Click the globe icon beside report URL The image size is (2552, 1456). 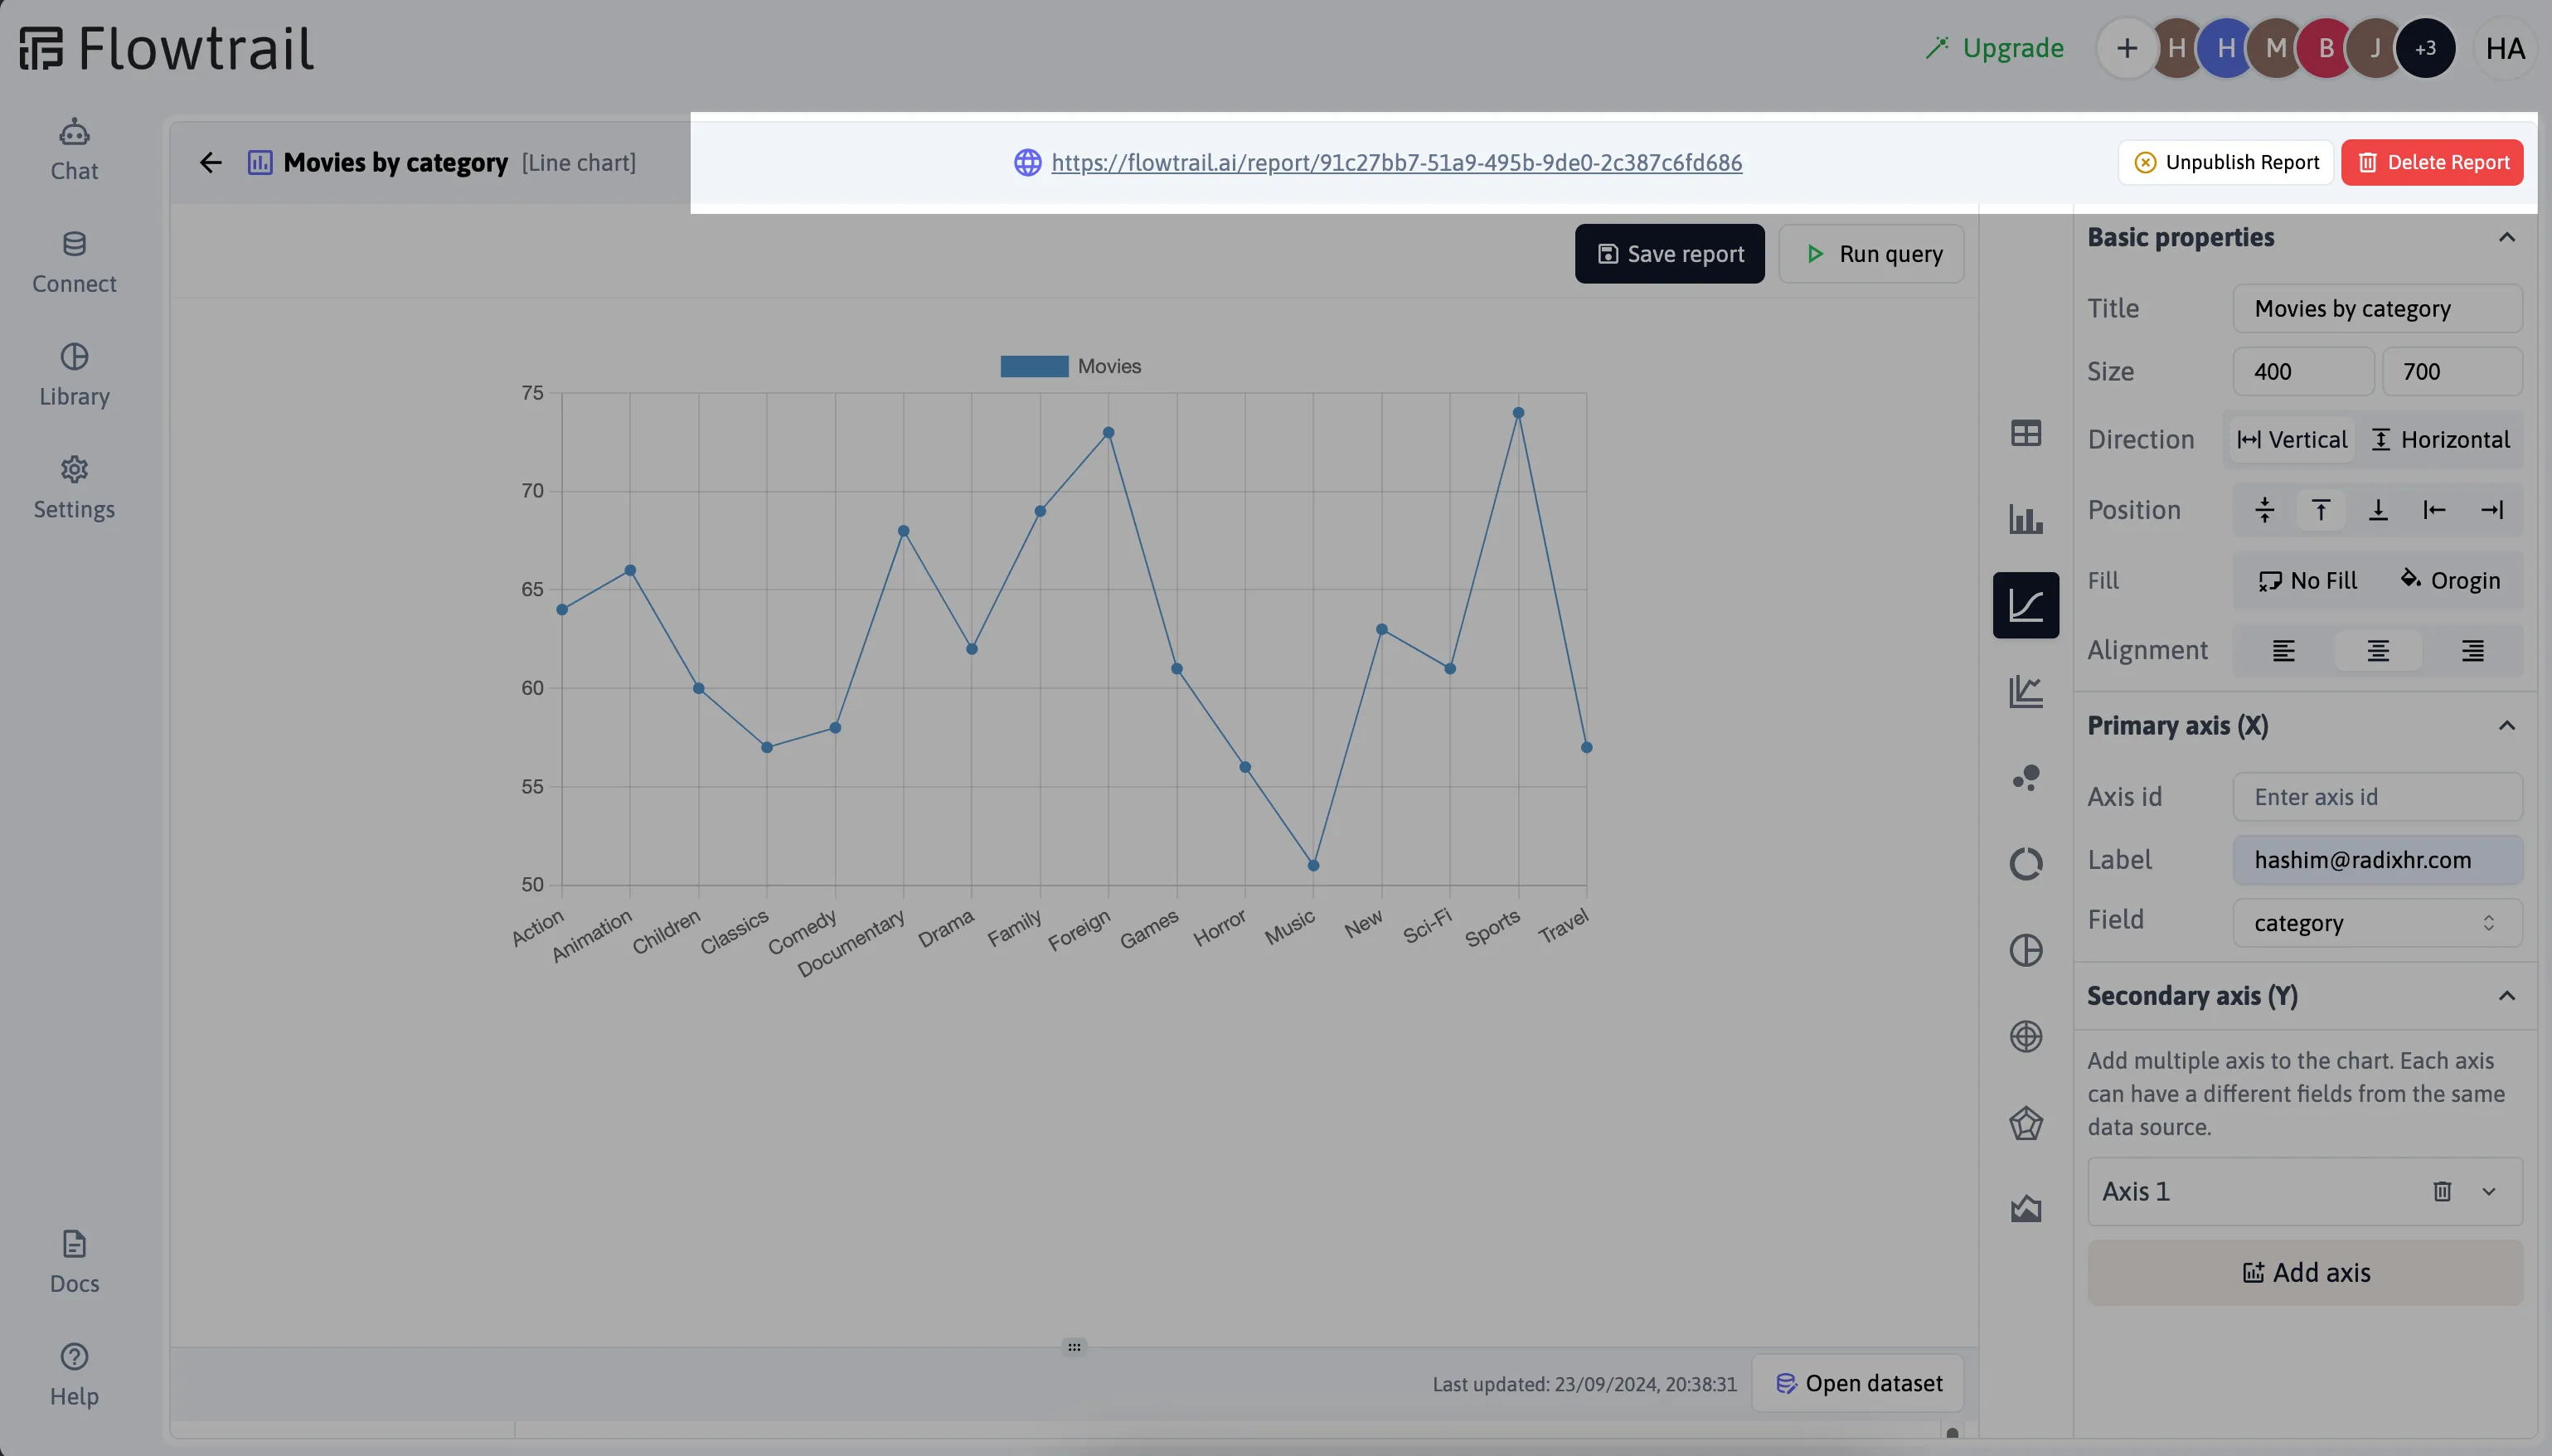coord(1027,162)
